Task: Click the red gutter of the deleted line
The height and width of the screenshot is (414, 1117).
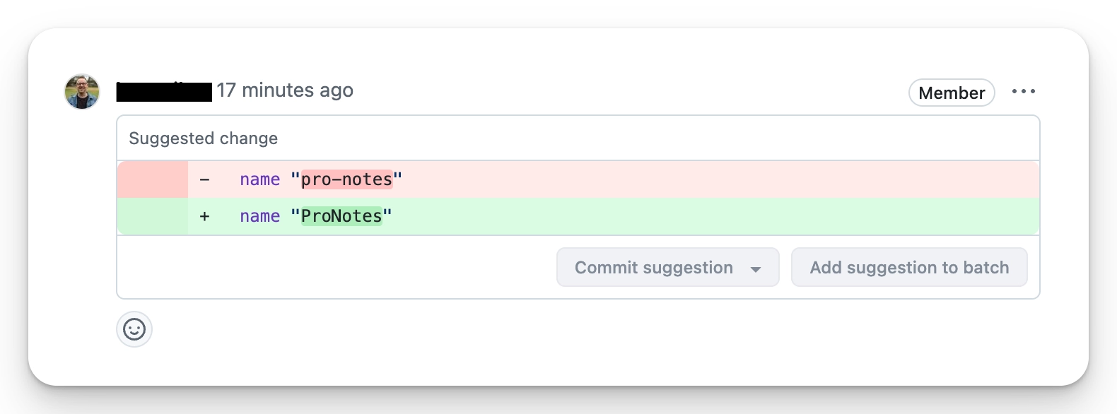Action: pos(153,179)
